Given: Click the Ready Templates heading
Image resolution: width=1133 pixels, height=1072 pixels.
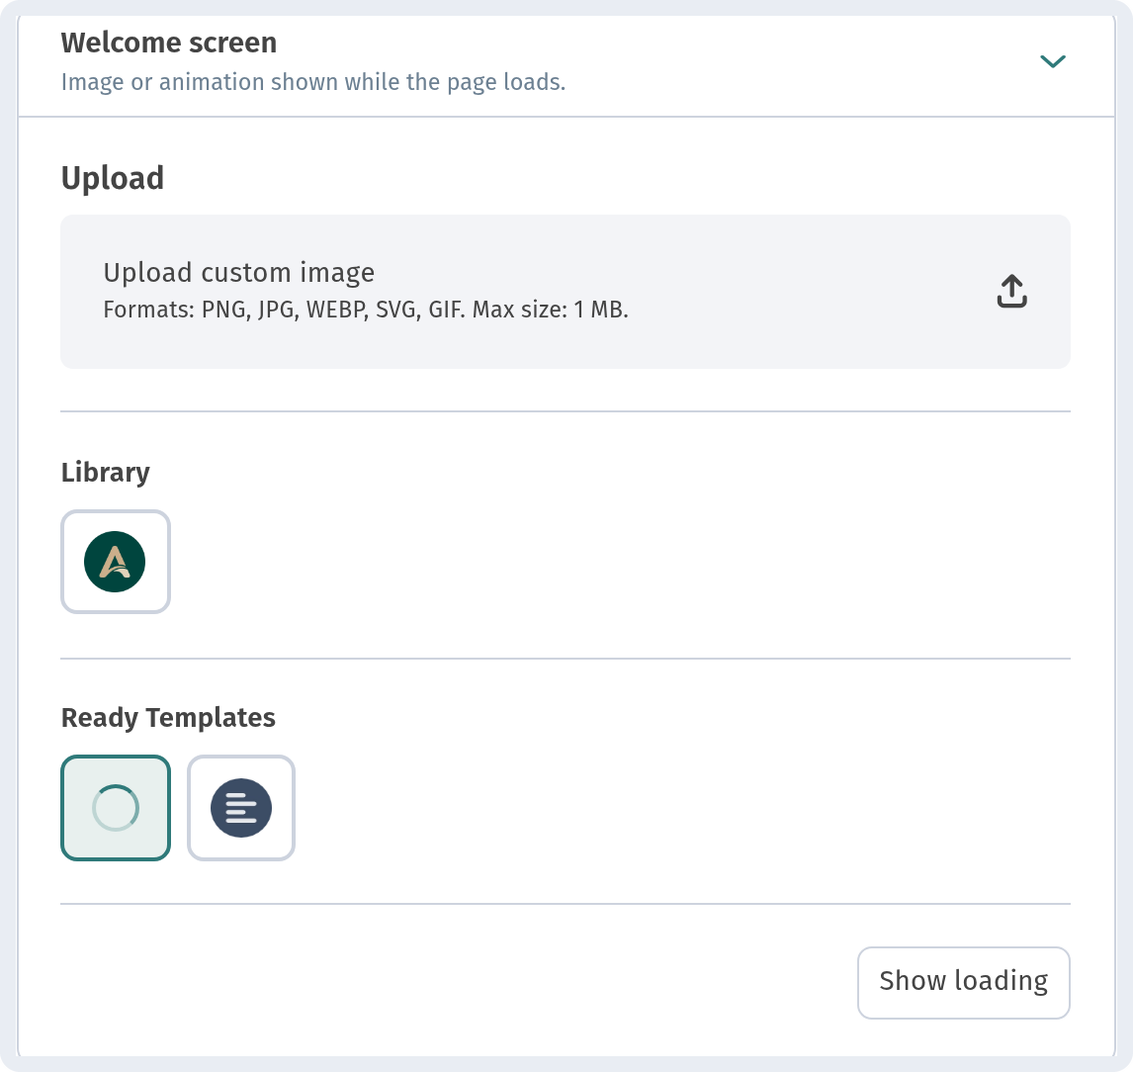Looking at the screenshot, I should 168,718.
